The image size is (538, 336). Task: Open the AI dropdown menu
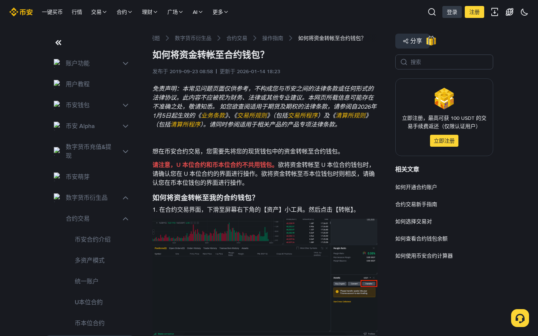(198, 12)
